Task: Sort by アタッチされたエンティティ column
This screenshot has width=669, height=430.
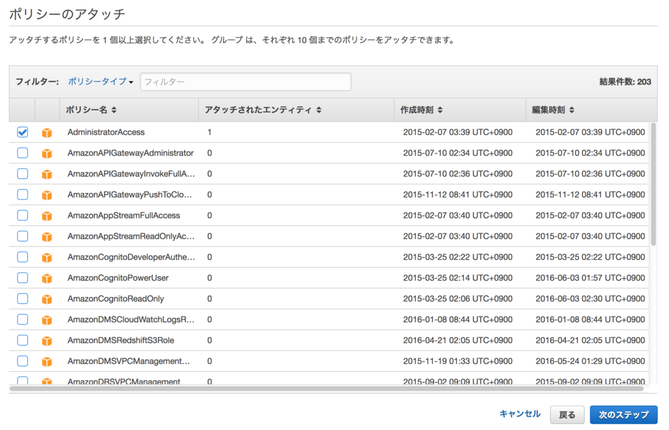Action: [x=263, y=110]
